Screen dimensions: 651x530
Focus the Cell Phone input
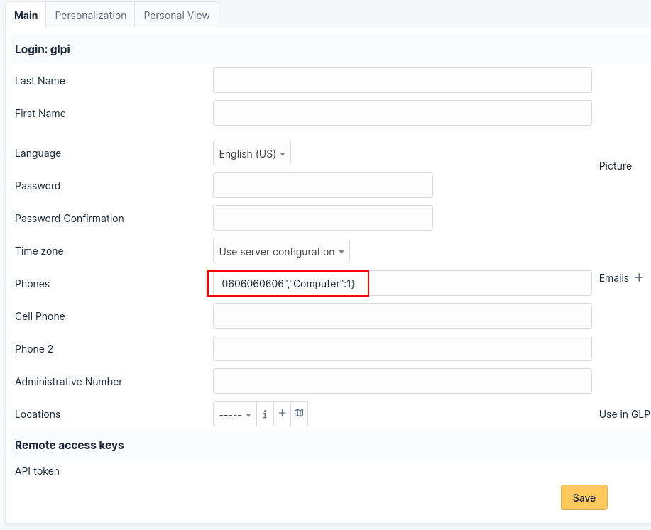point(402,316)
